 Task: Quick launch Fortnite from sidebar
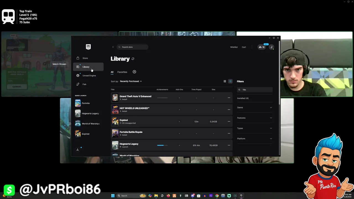88,103
